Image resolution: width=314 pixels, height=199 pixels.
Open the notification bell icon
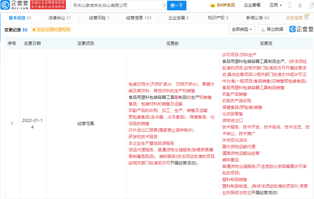tap(300, 6)
